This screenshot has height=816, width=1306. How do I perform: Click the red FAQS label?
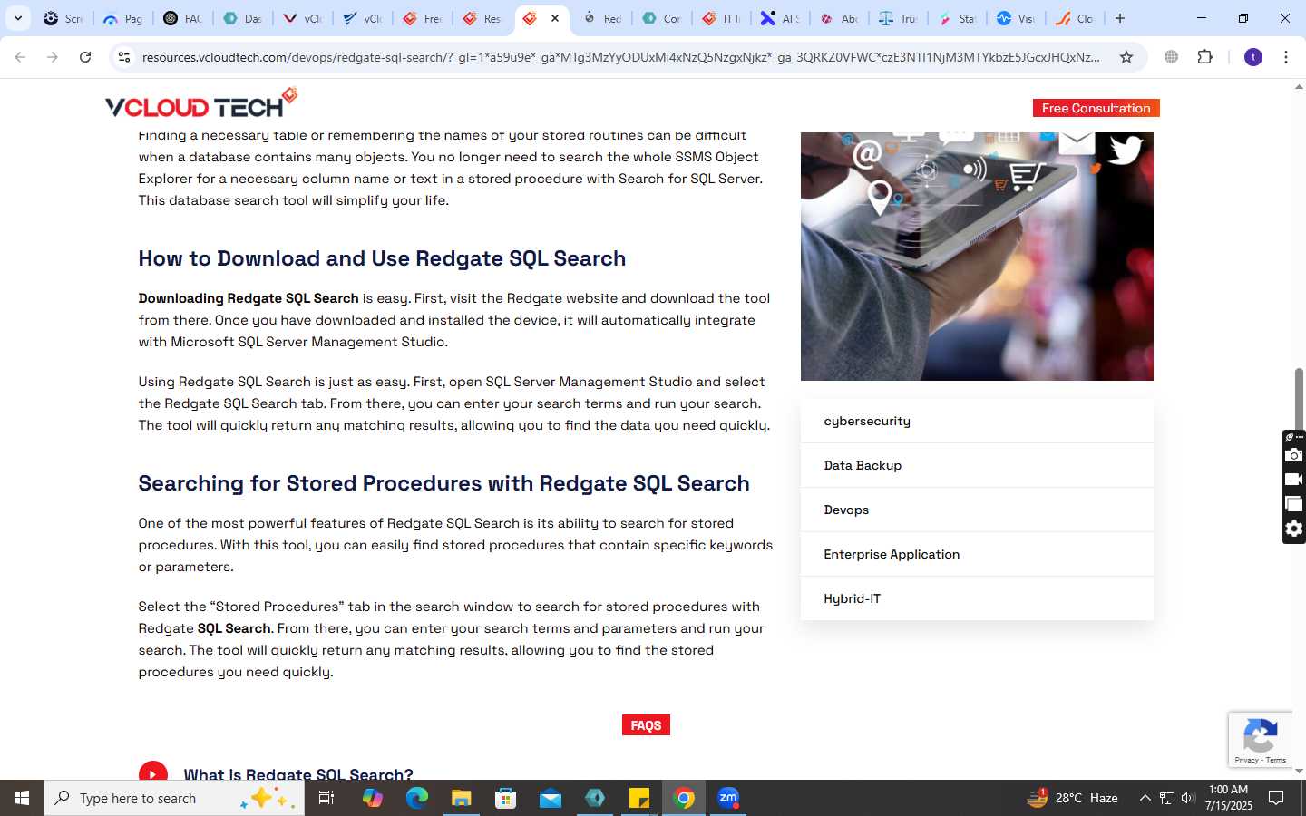pyautogui.click(x=646, y=725)
